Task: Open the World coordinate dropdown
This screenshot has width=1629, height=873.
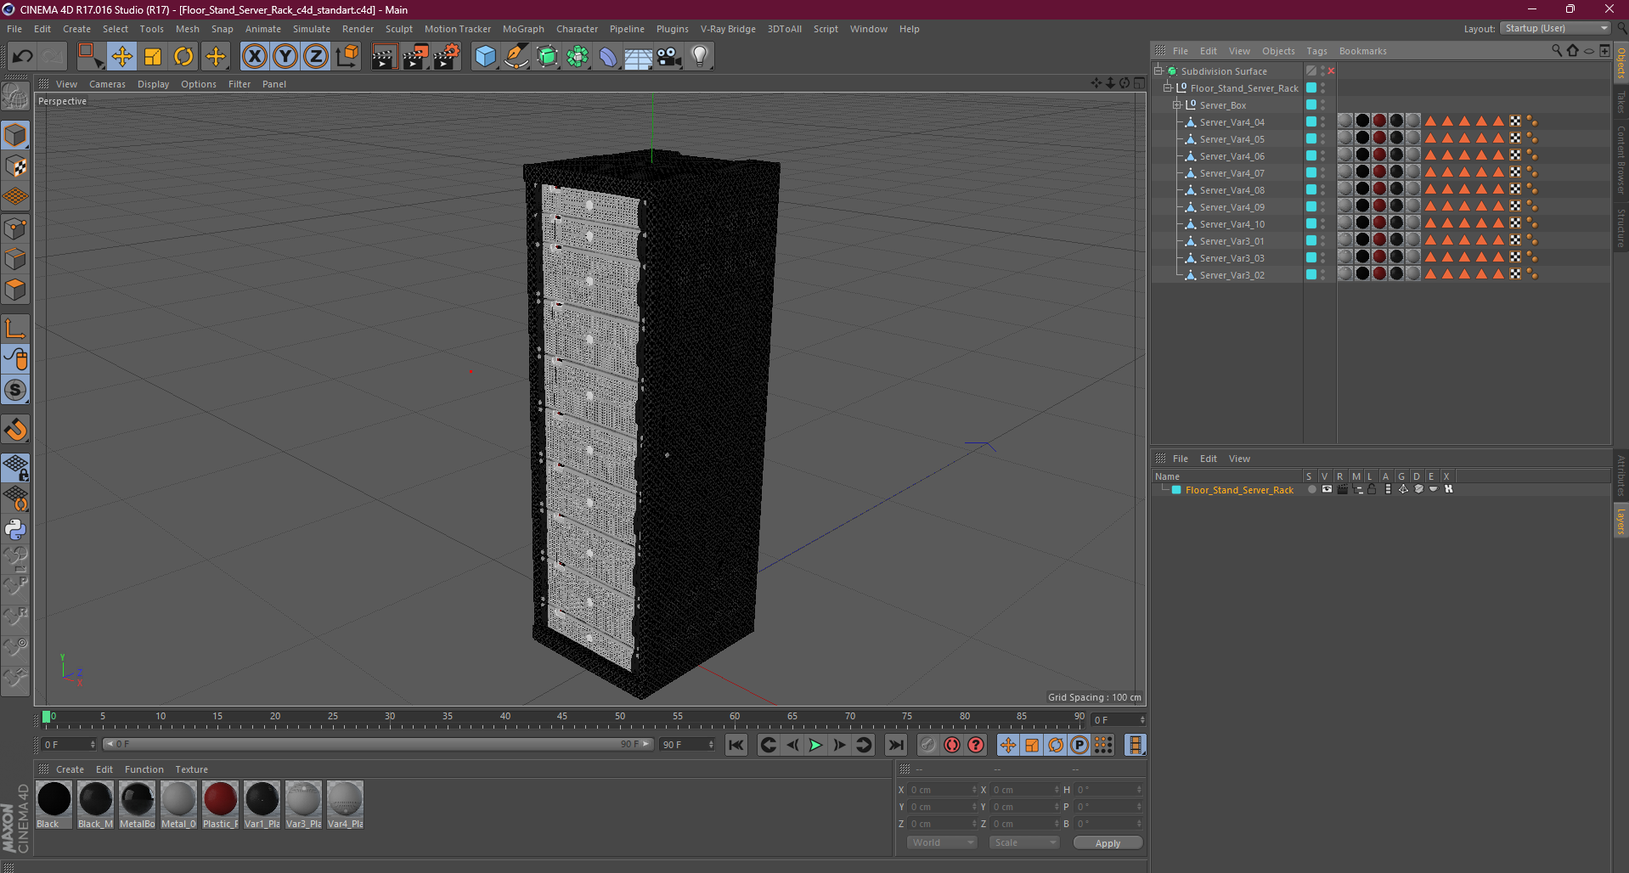Action: [x=943, y=842]
